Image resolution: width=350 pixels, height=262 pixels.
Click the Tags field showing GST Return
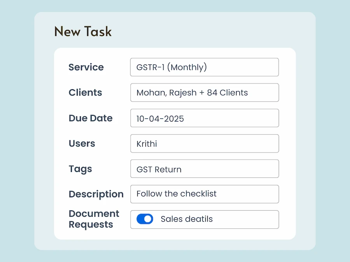205,169
